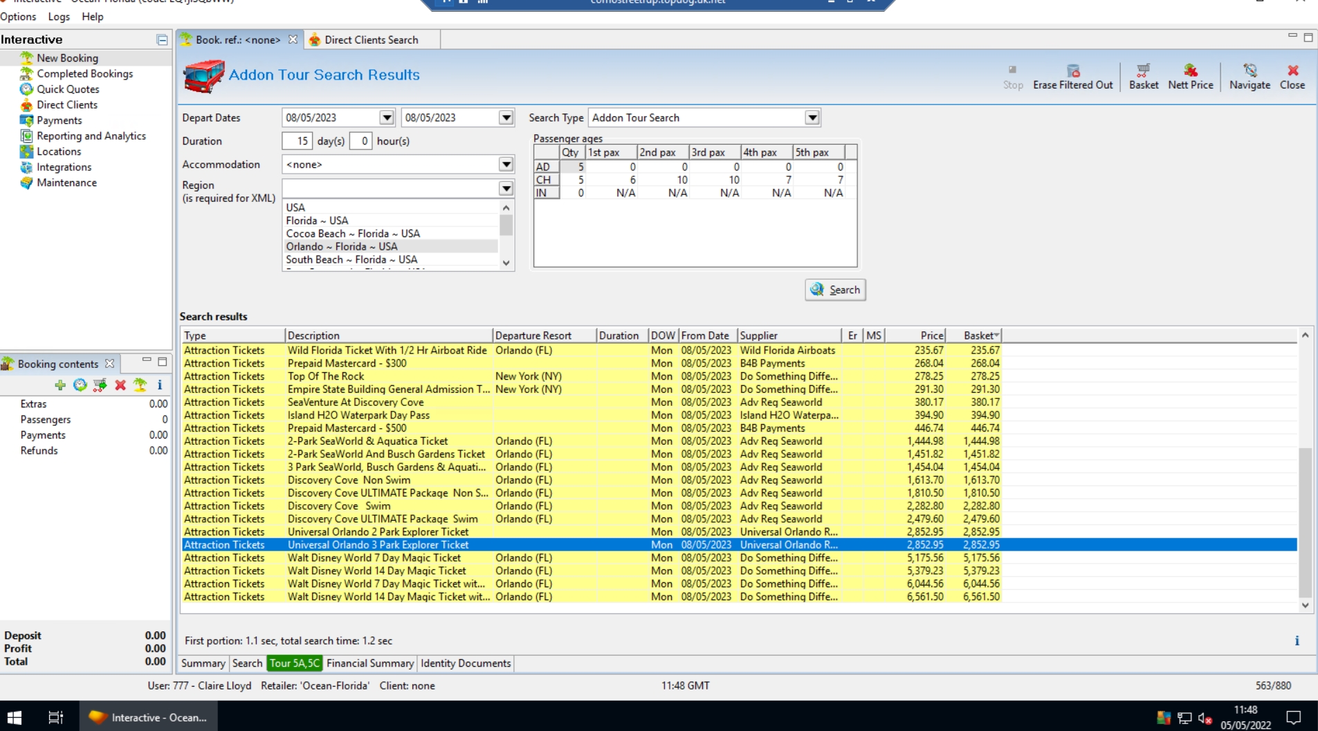Expand the Search Type dropdown

pyautogui.click(x=812, y=118)
